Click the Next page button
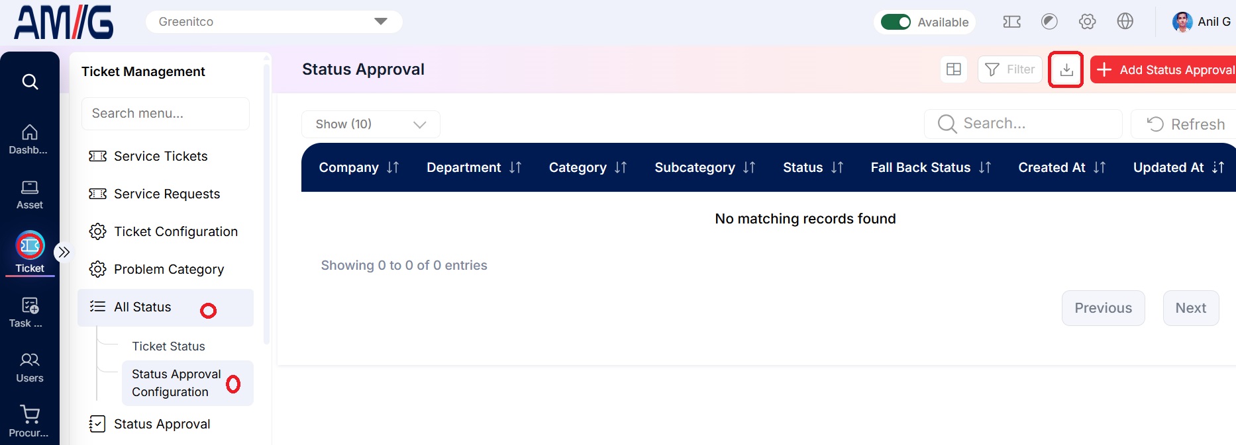Viewport: 1236px width, 445px height. [1190, 308]
